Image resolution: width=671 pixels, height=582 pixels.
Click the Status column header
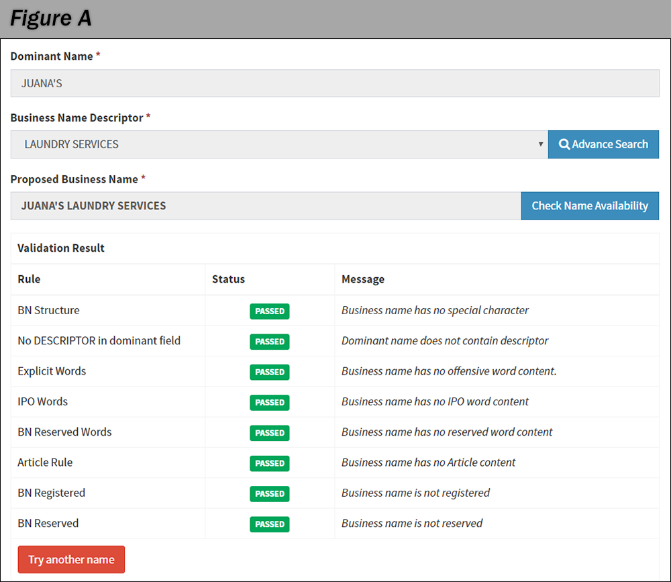pos(229,279)
